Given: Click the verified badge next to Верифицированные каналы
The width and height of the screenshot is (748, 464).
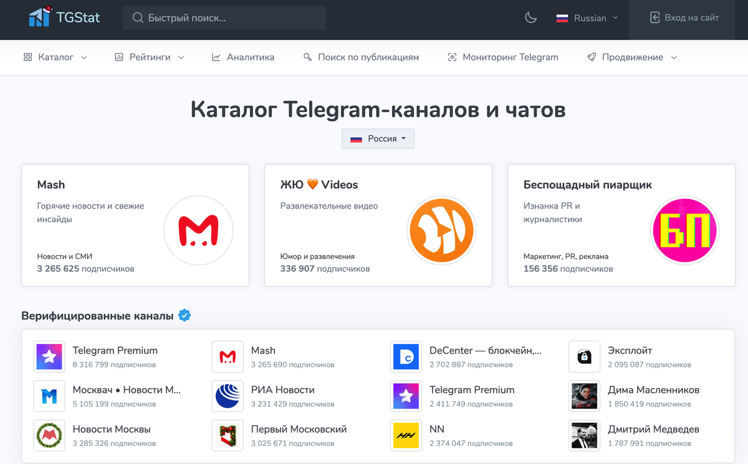Looking at the screenshot, I should pyautogui.click(x=185, y=316).
